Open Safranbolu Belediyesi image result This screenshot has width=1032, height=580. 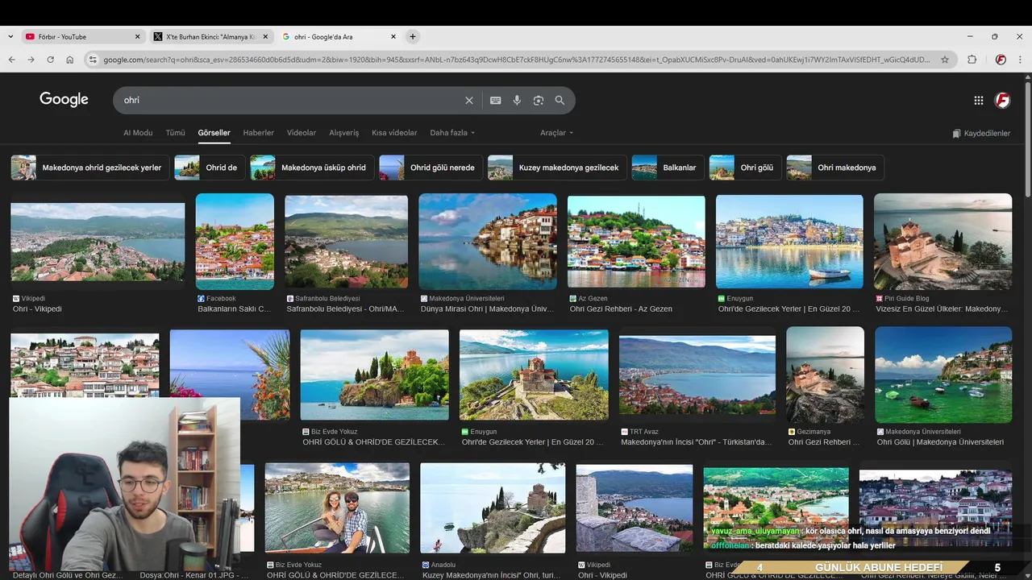(347, 242)
